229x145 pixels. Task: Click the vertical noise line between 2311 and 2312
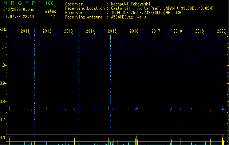[35, 83]
